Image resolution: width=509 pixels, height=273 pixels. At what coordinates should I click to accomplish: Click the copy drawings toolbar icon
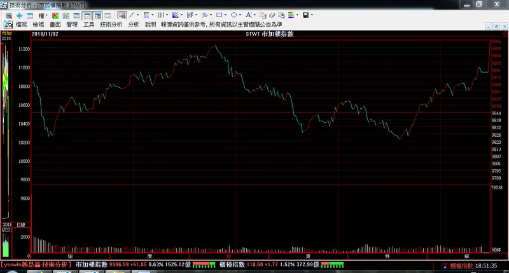pyautogui.click(x=263, y=15)
